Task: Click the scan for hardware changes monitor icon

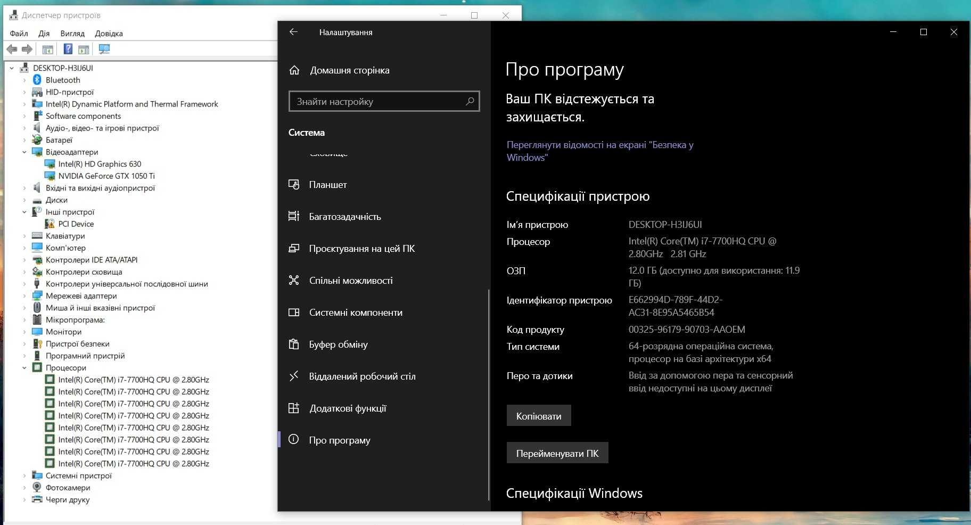Action: click(104, 49)
